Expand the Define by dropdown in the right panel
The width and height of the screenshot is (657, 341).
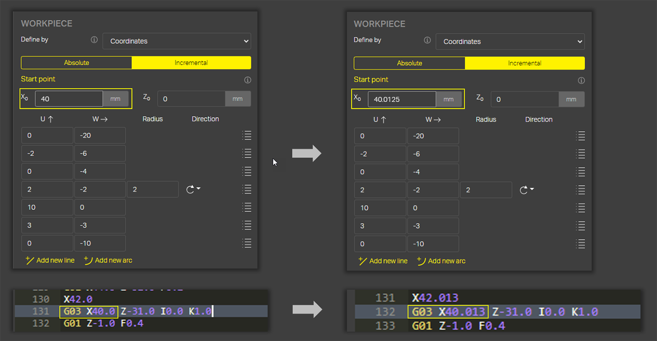pyautogui.click(x=510, y=42)
